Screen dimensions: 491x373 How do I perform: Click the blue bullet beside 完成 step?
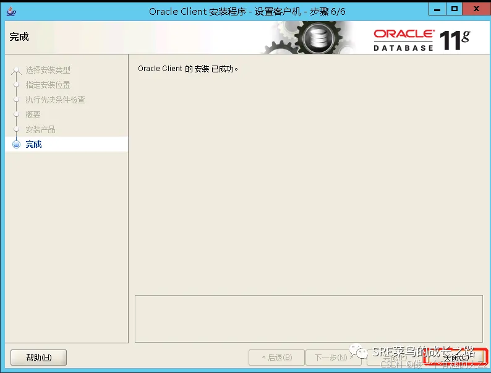pos(16,144)
